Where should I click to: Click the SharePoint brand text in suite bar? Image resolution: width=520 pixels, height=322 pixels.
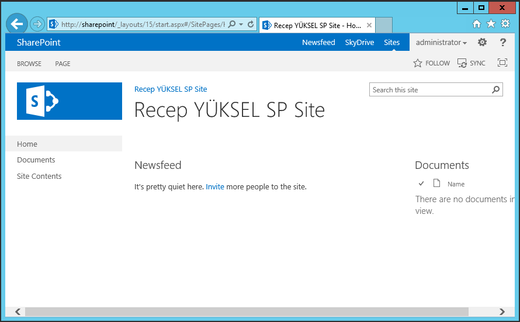(x=39, y=43)
